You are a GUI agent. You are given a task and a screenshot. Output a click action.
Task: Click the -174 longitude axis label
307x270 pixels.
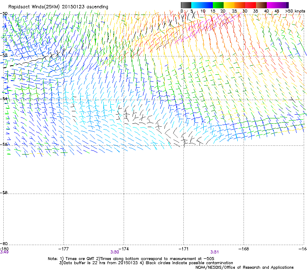(x=124, y=249)
